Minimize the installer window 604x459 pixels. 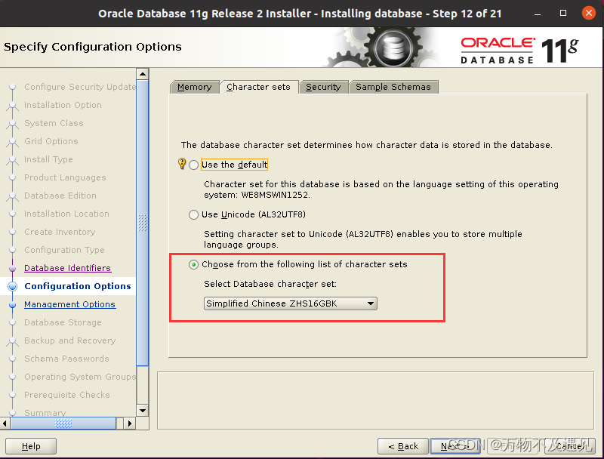538,14
